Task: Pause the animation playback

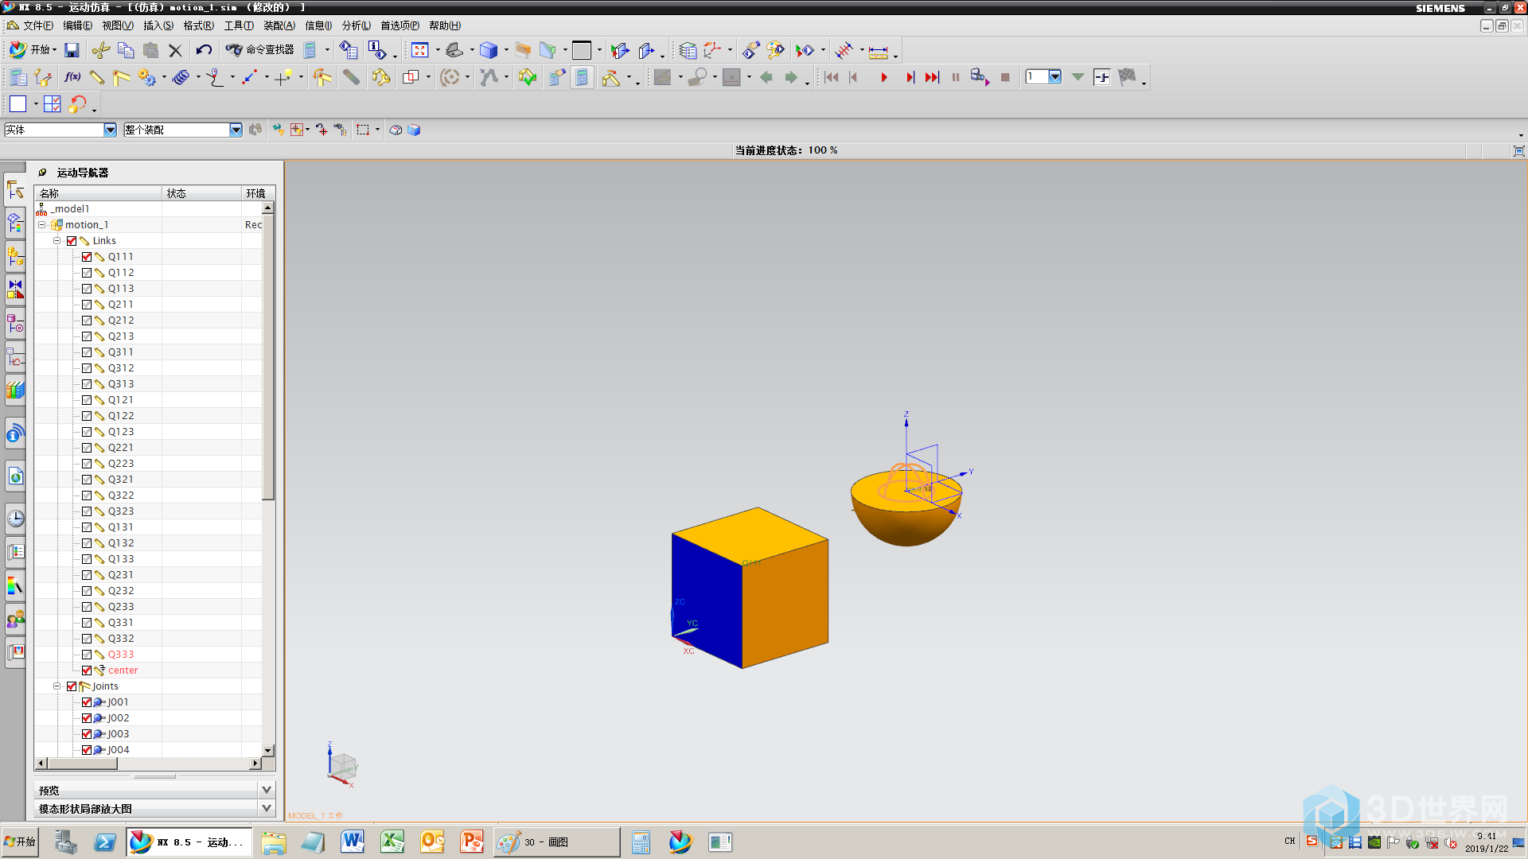Action: pyautogui.click(x=956, y=77)
